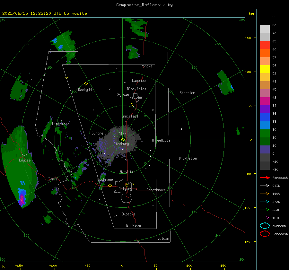Viewport: 289px width, 270px height.
Task: Click the yellow V marker northeast of Calgary
Action: [134, 184]
